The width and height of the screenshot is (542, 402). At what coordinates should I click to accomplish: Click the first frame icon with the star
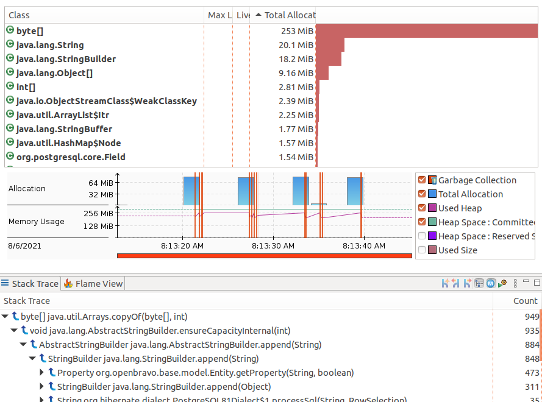(446, 283)
